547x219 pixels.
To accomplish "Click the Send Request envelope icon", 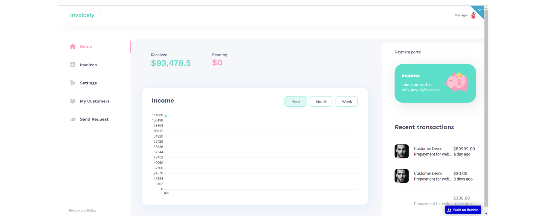I will [x=73, y=119].
